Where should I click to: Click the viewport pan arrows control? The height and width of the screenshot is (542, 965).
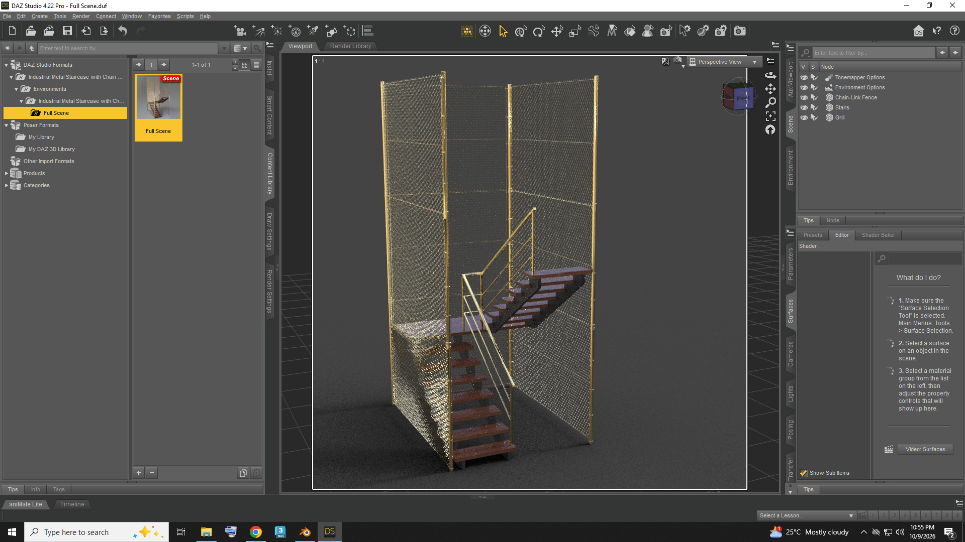pyautogui.click(x=770, y=89)
